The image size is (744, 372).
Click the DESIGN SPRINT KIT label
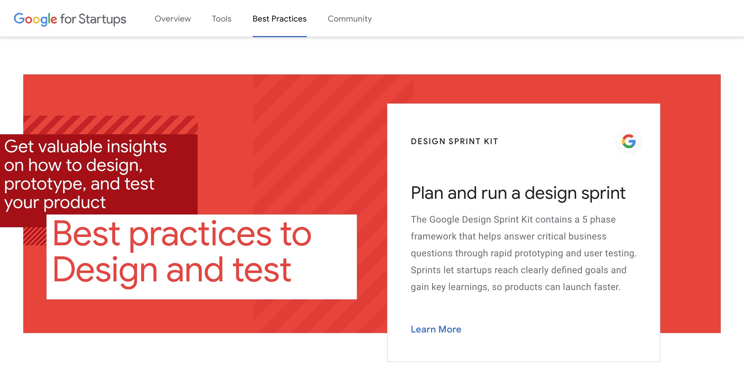pos(454,142)
